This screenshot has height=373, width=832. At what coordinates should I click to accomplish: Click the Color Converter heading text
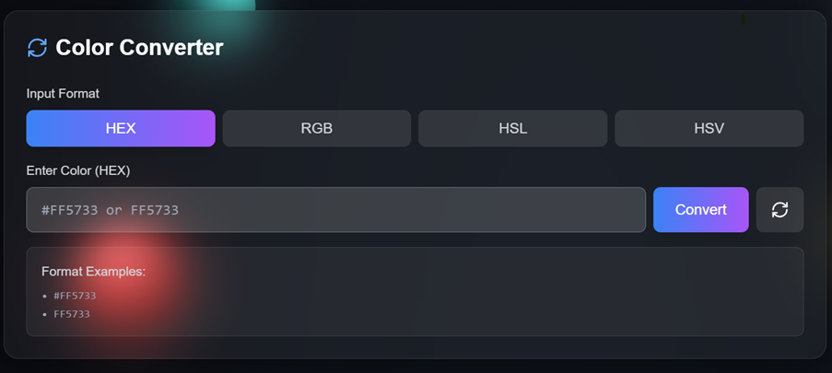139,47
